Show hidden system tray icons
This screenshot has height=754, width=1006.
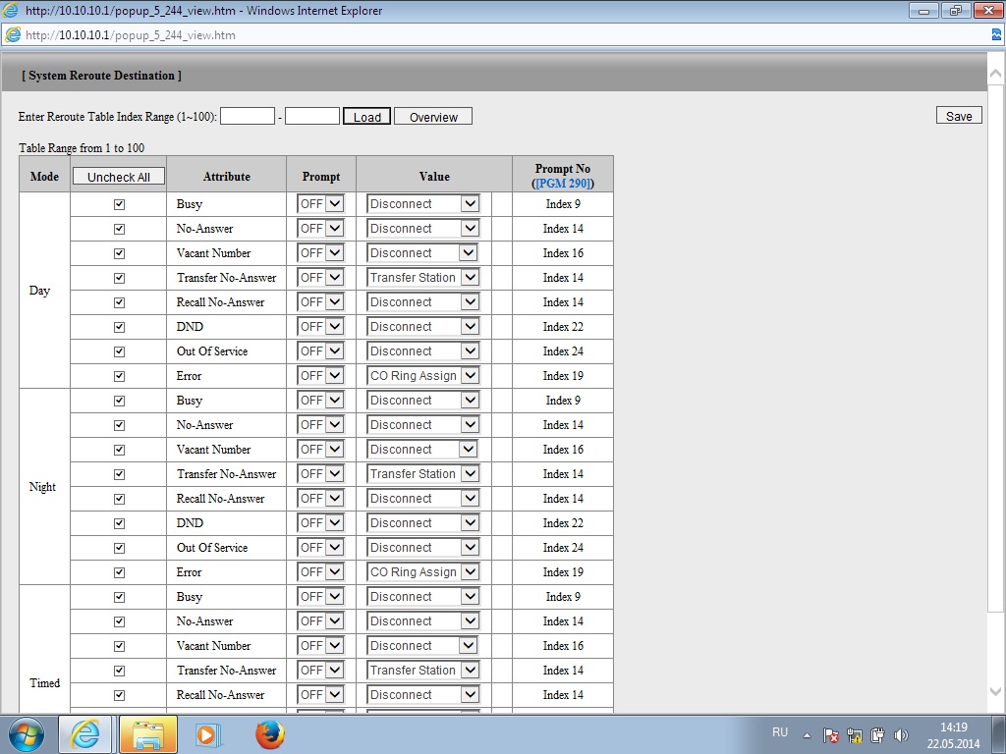click(807, 735)
